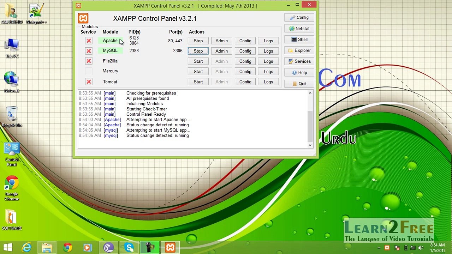
Task: Toggle the Tomcat service install checkbox
Action: point(89,82)
